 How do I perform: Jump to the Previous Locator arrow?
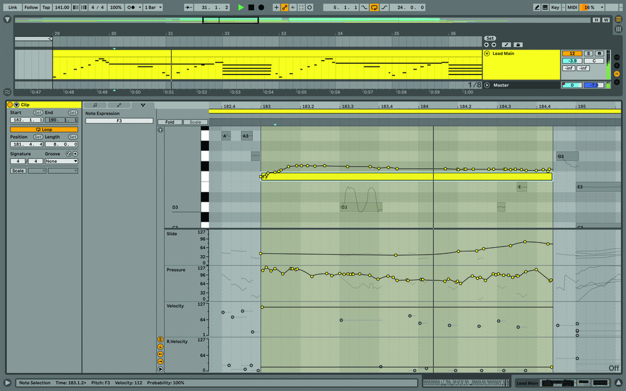click(486, 44)
